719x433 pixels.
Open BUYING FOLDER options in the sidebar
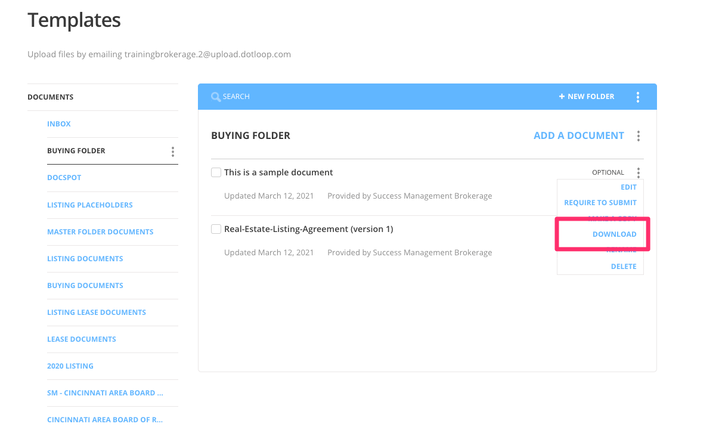172,151
